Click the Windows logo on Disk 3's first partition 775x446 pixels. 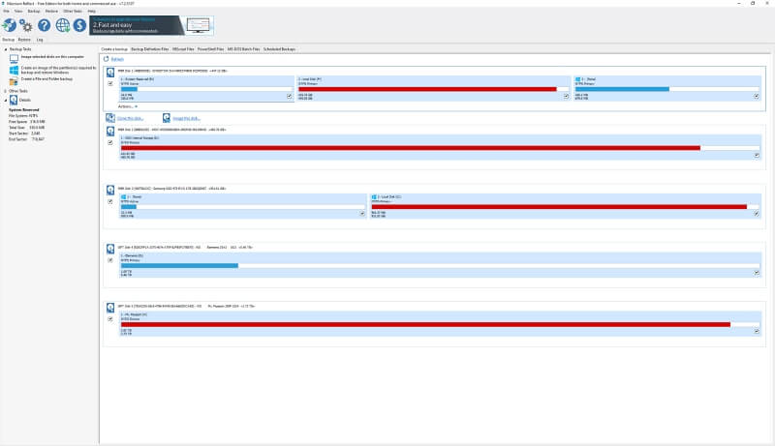coord(124,196)
